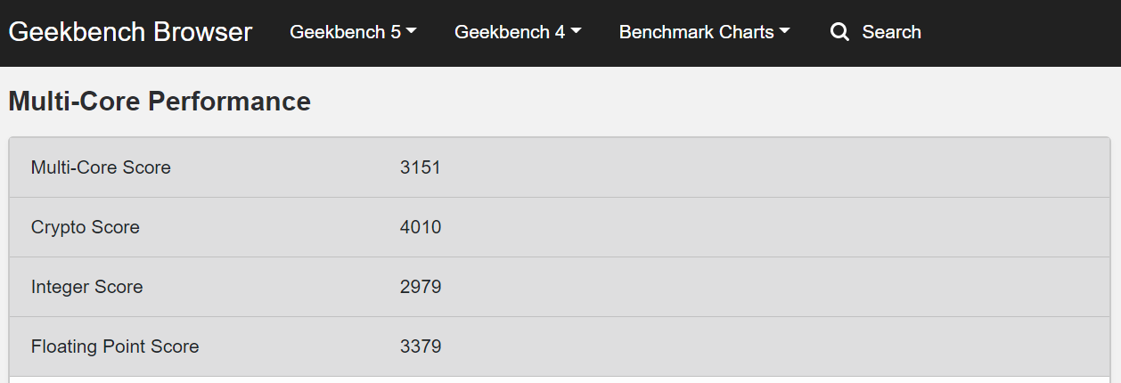Click the Search link text

coord(891,32)
